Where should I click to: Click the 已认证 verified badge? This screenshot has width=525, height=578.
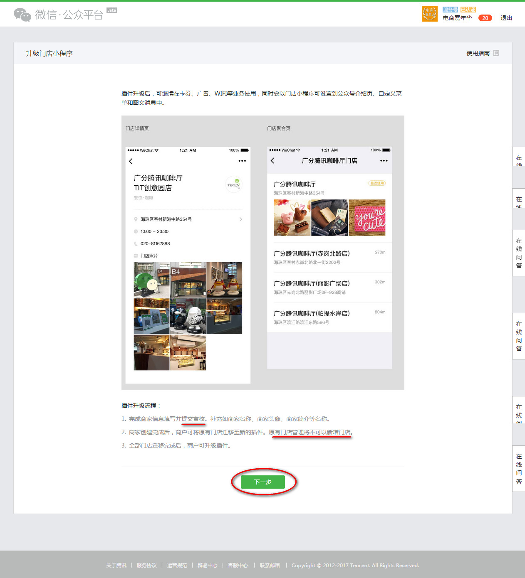click(x=468, y=10)
